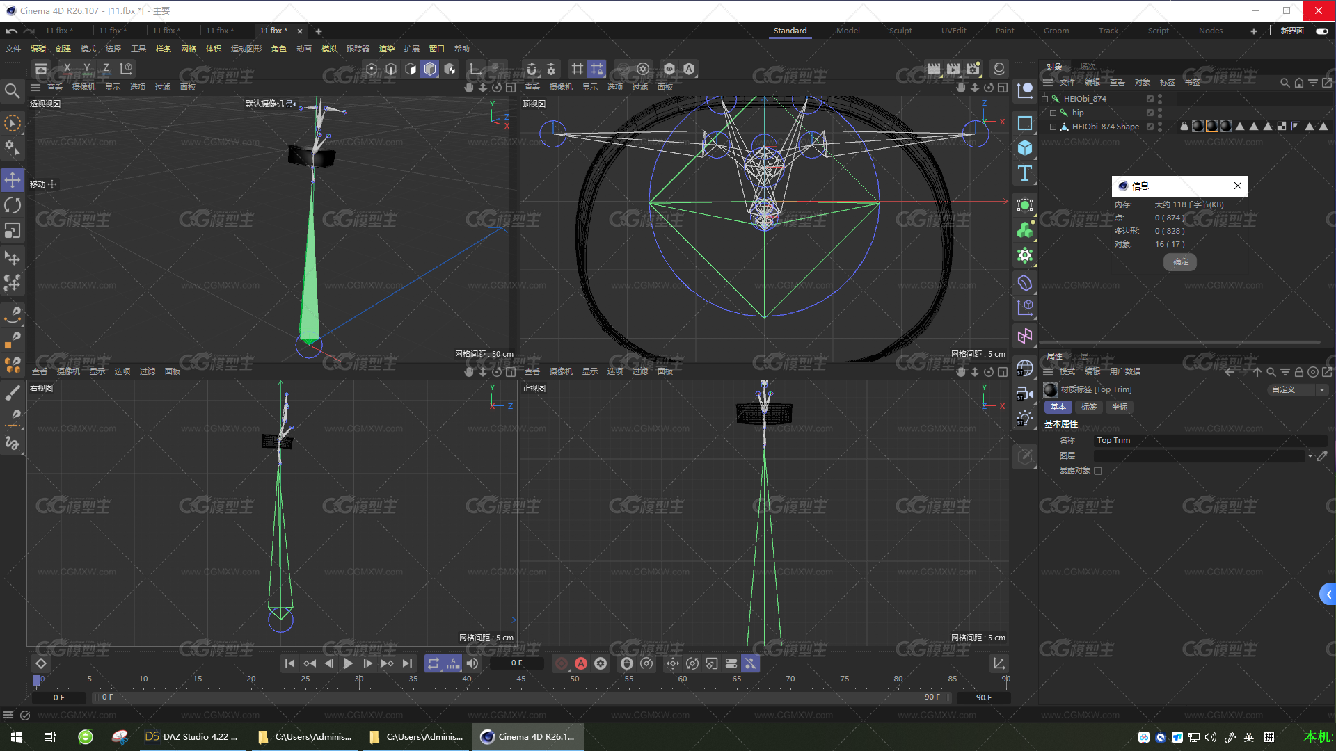Jump to the start of animation
The image size is (1336, 751).
[x=290, y=663]
